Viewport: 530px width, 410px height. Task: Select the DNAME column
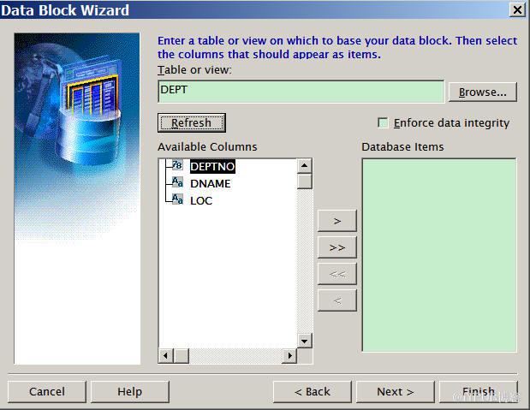coord(211,183)
